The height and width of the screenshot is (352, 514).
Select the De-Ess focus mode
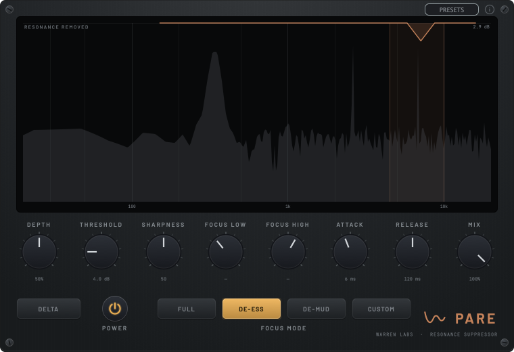coord(252,309)
